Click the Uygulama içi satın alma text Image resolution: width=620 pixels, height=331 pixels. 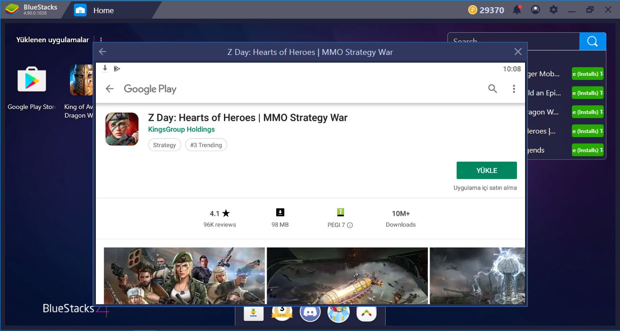pos(485,188)
